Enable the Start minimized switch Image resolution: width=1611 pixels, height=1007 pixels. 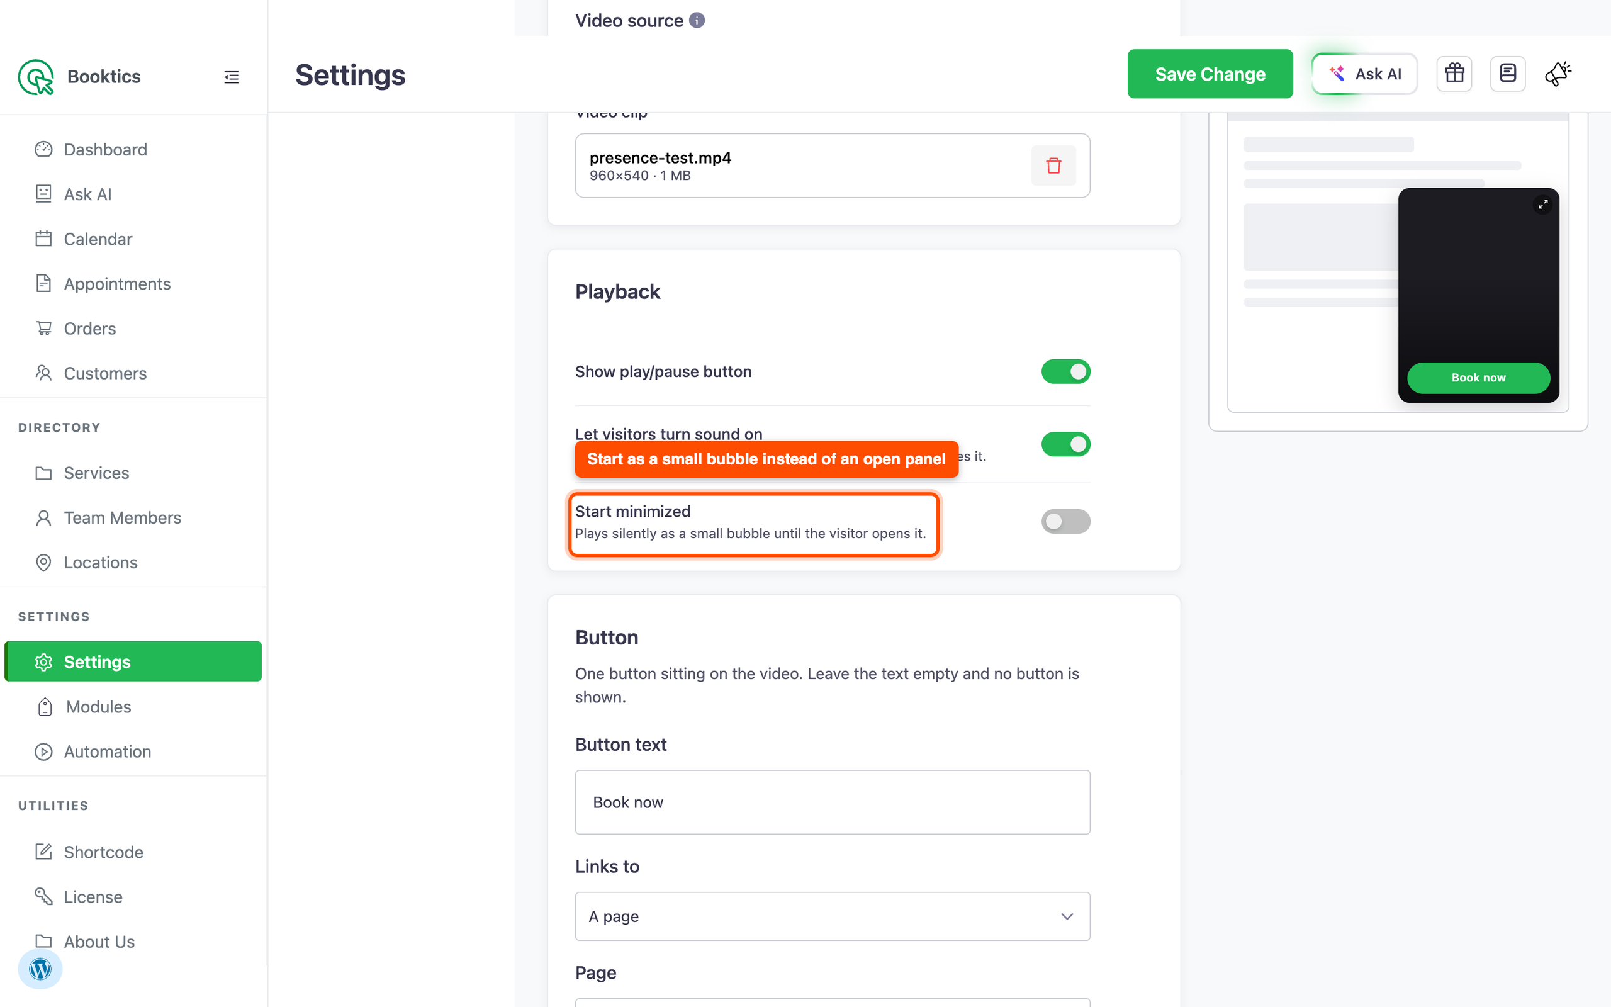(1066, 522)
